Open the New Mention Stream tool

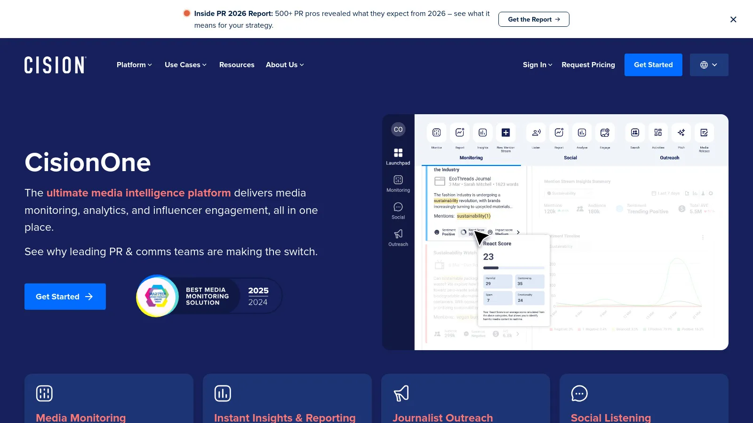pyautogui.click(x=506, y=133)
